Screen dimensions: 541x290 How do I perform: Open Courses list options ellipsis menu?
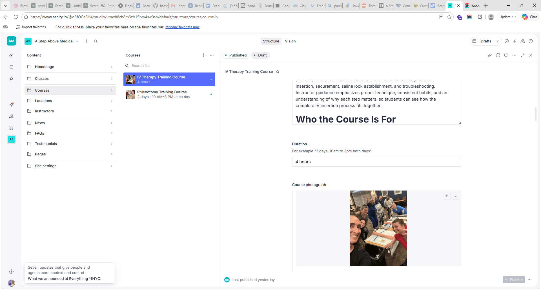click(212, 55)
